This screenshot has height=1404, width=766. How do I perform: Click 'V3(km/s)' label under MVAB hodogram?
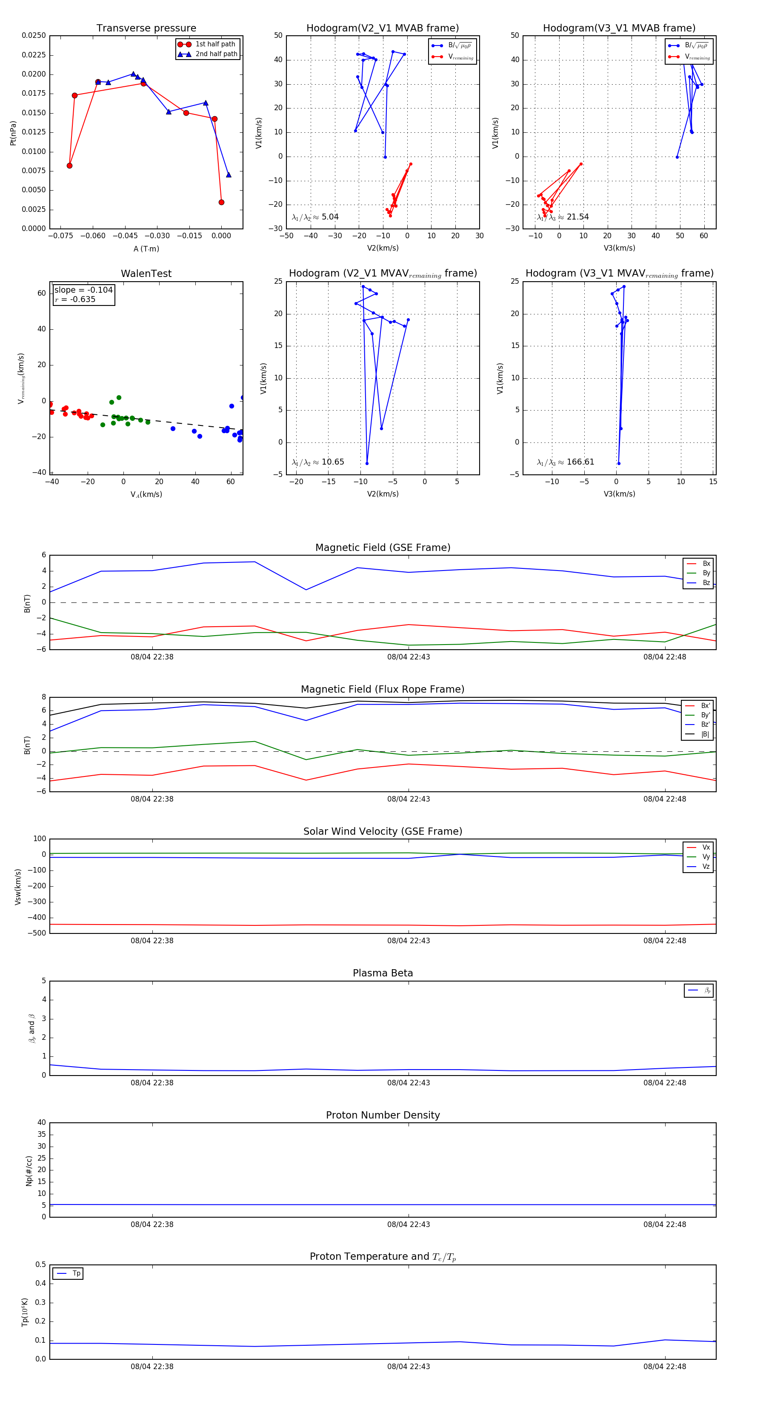point(619,248)
